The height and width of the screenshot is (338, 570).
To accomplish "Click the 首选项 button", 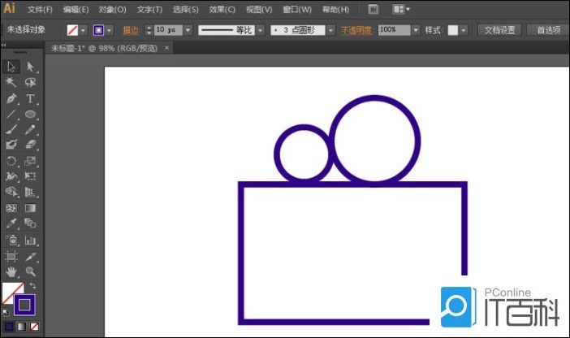I will pyautogui.click(x=549, y=30).
